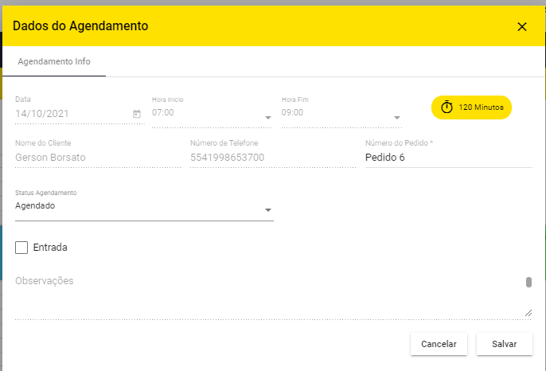Click the 07:00 start time value
546x371 pixels.
pos(163,113)
